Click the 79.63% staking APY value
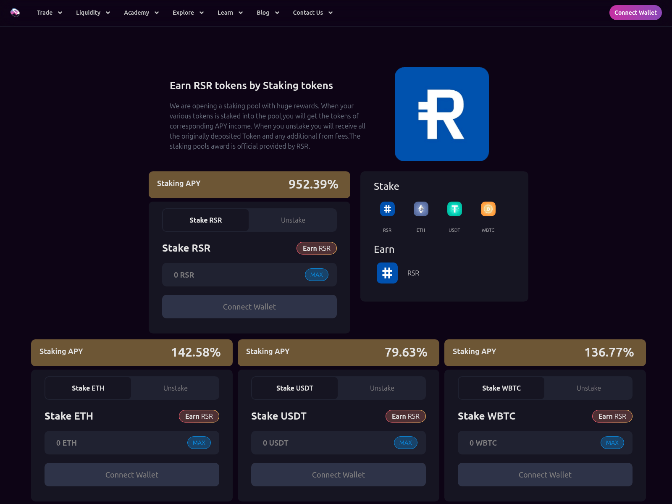This screenshot has width=672, height=504. coord(406,352)
